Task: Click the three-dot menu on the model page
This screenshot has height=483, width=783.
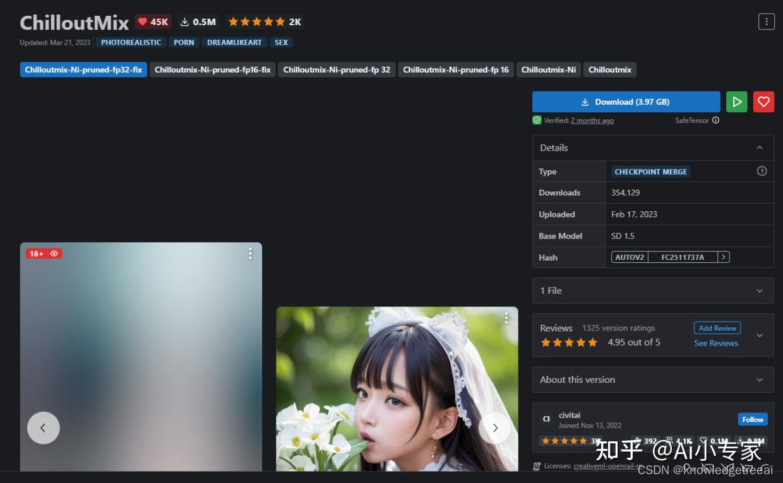Action: (766, 21)
